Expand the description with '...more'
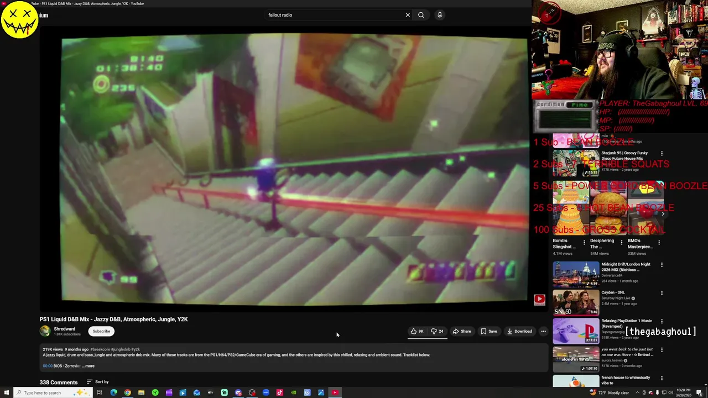 (88, 366)
